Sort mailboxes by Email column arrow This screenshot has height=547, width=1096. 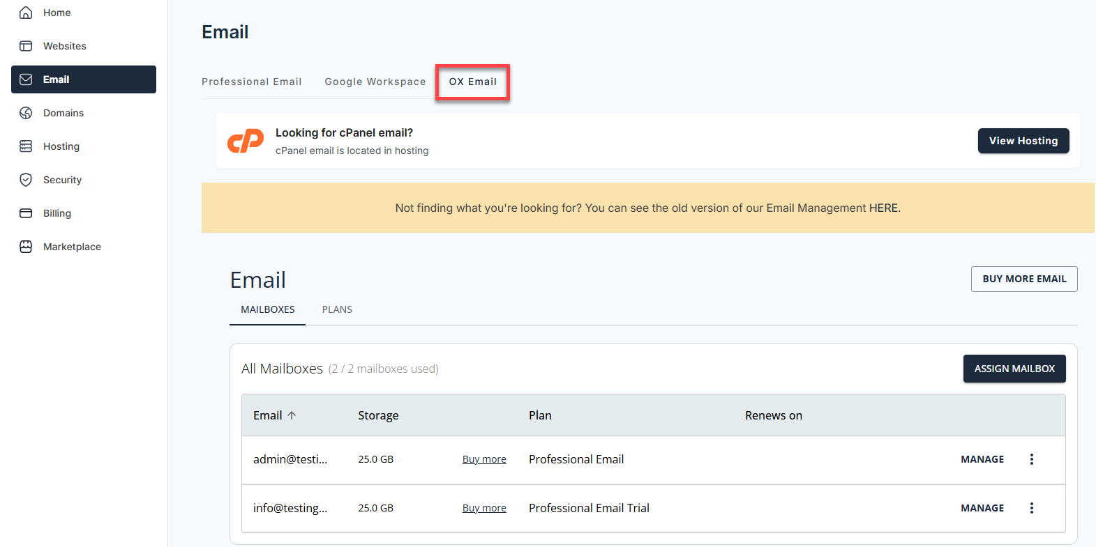292,415
